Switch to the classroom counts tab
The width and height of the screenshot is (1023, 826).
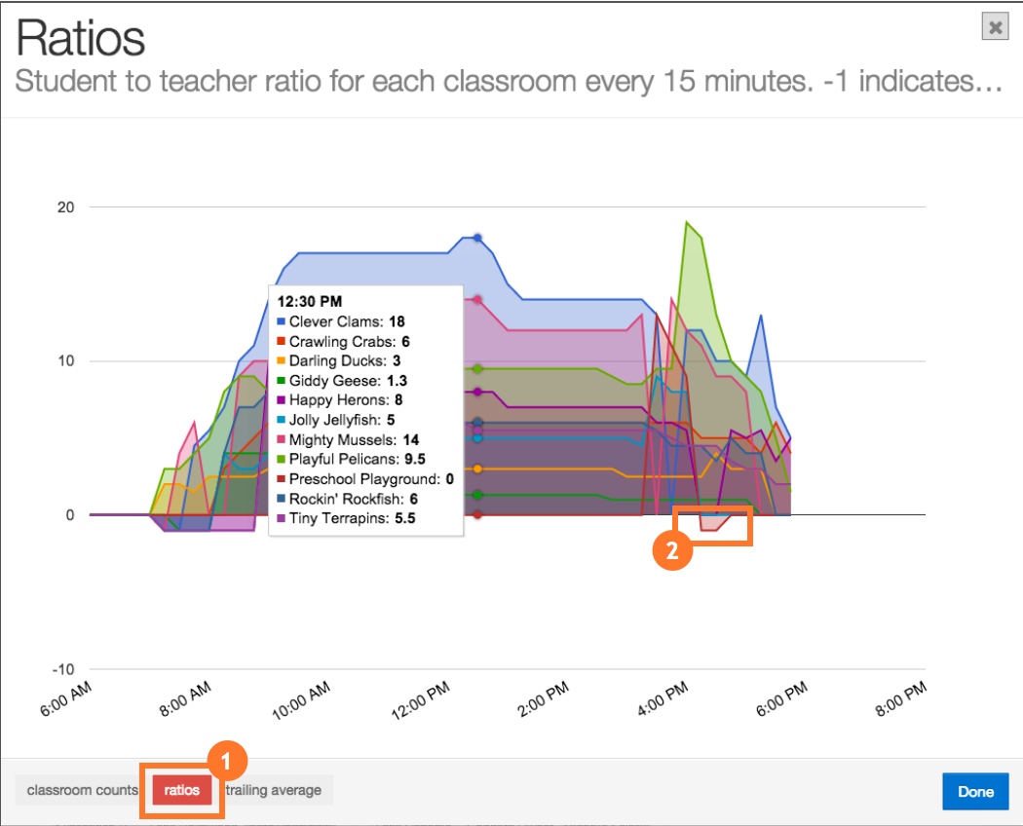pyautogui.click(x=82, y=790)
